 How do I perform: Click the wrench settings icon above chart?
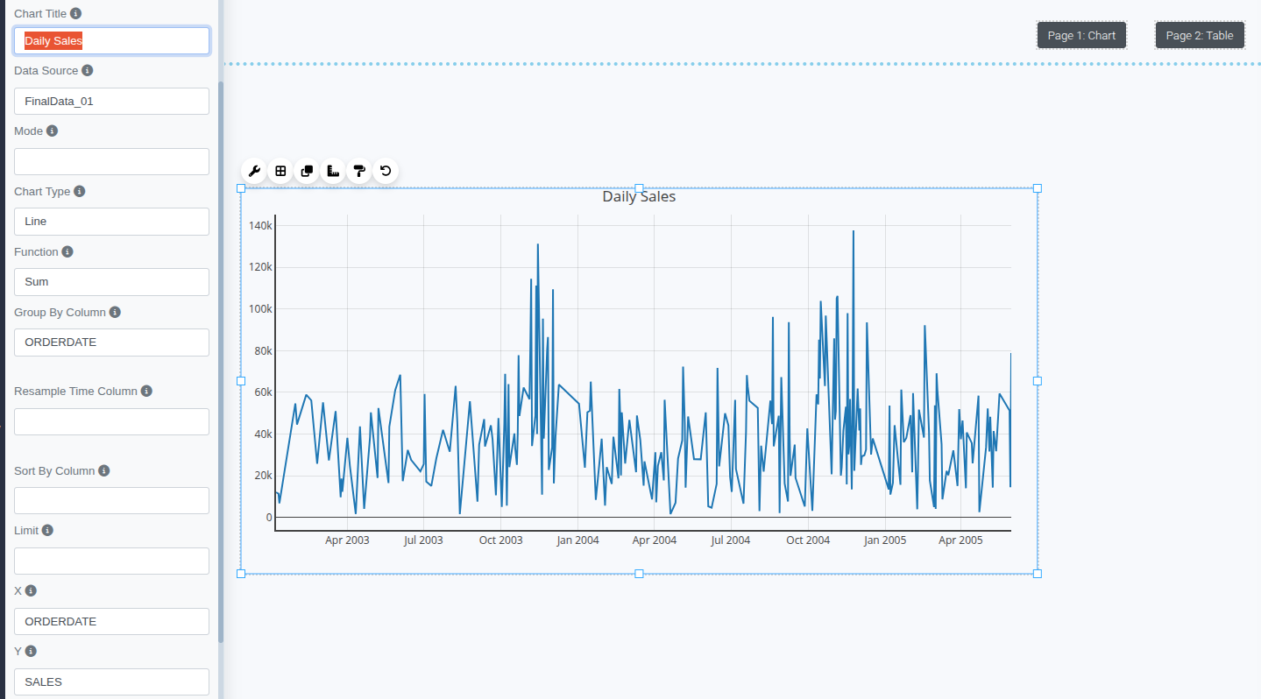point(254,171)
